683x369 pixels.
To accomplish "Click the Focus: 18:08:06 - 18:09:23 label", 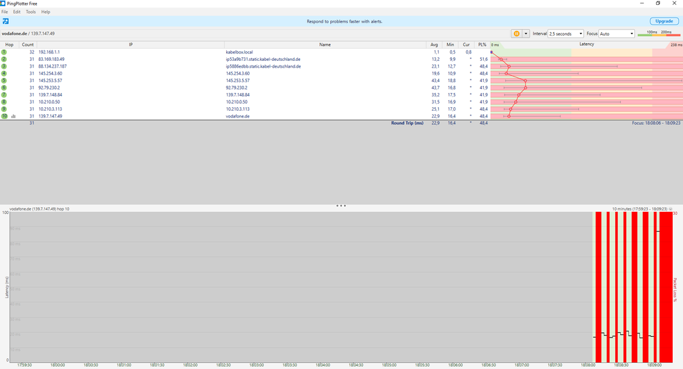I will pyautogui.click(x=656, y=123).
